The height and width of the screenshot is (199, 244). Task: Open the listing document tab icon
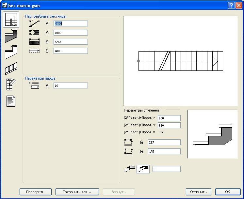11,101
